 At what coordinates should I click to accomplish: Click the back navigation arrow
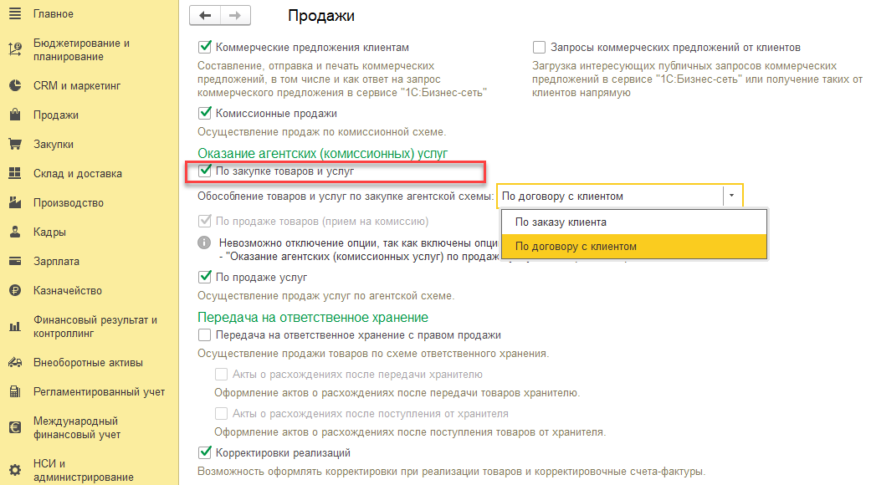click(x=203, y=14)
